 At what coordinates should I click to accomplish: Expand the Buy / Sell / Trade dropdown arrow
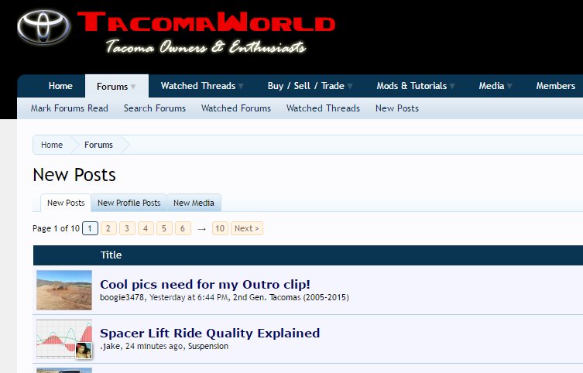coord(350,86)
